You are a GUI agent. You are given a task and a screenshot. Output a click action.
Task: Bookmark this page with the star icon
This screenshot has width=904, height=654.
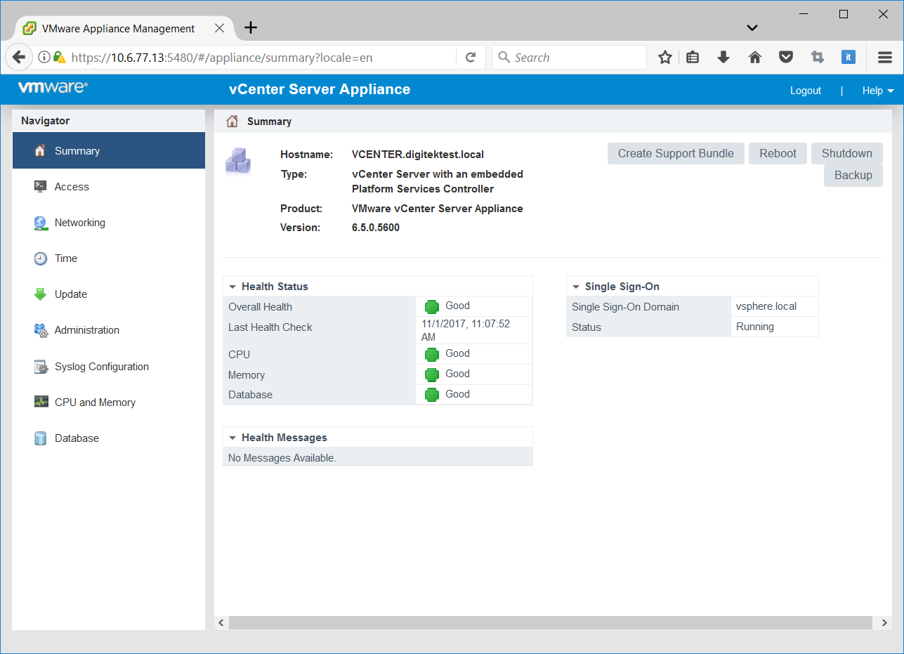click(x=664, y=58)
